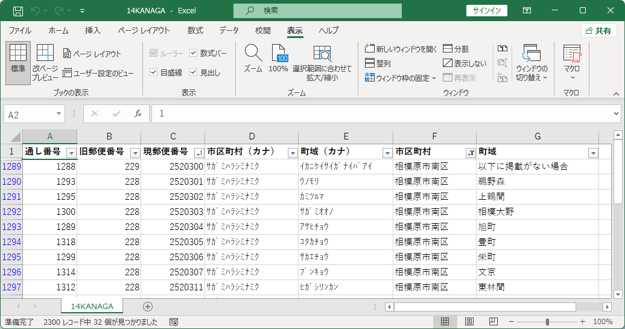Toggle the 目盛線 gridlines checkbox
The width and height of the screenshot is (625, 329).
pos(153,72)
